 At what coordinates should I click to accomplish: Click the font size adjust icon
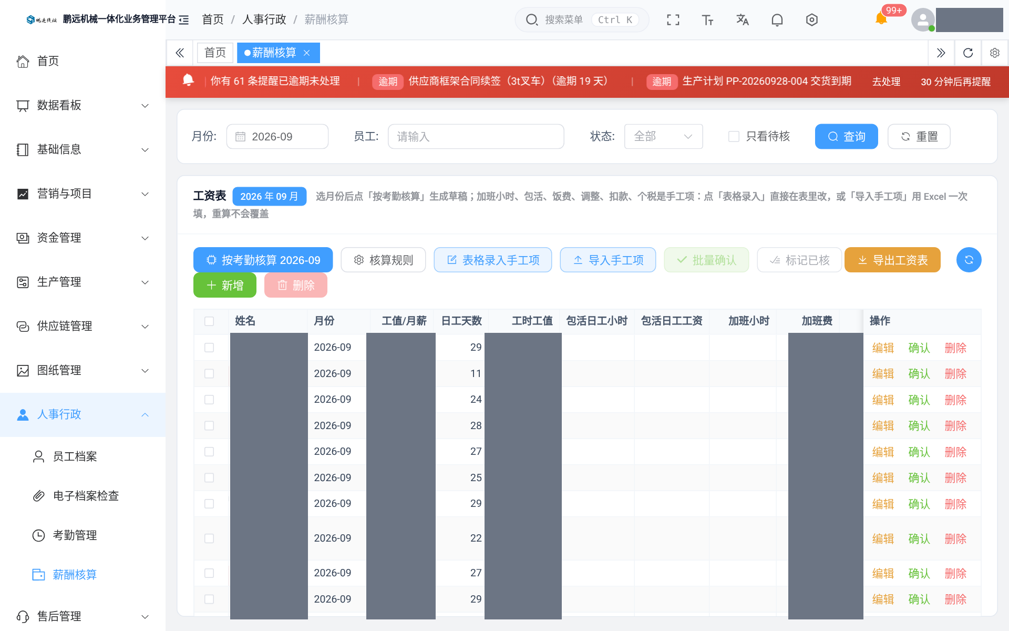[707, 20]
